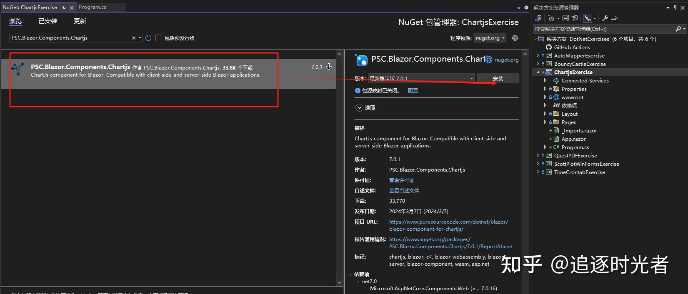Image resolution: width=688 pixels, height=294 pixels.
Task: Click the Install (安装) button
Action: 498,78
